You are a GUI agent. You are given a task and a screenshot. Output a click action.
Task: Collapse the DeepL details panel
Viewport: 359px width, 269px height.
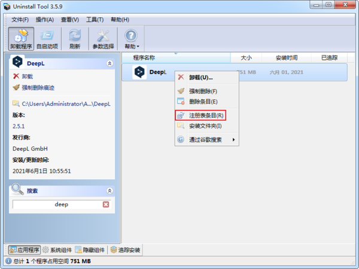[x=109, y=63]
